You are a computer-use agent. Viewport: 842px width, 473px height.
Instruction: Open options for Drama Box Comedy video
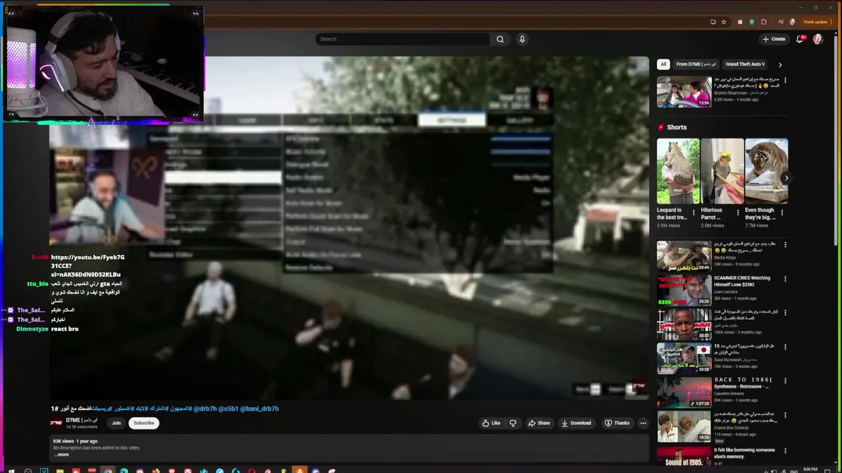pyautogui.click(x=785, y=415)
